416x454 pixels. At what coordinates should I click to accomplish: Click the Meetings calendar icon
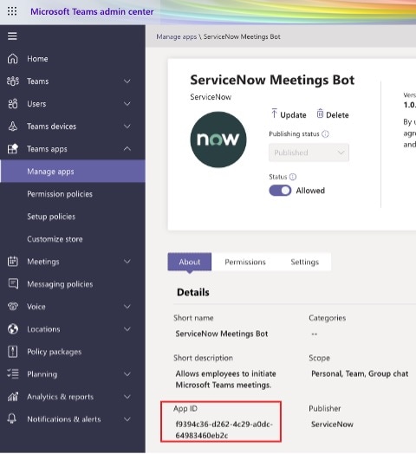pos(12,262)
